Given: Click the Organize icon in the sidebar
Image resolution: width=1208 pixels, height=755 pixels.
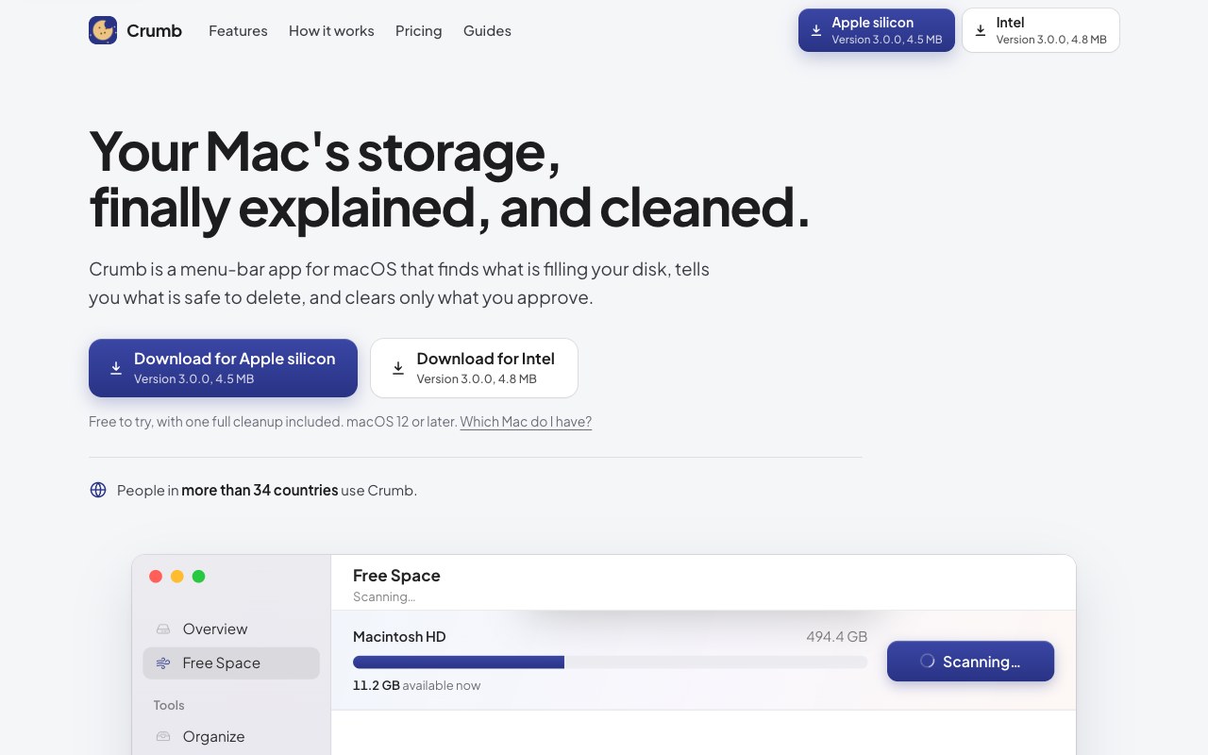Looking at the screenshot, I should pyautogui.click(x=163, y=737).
